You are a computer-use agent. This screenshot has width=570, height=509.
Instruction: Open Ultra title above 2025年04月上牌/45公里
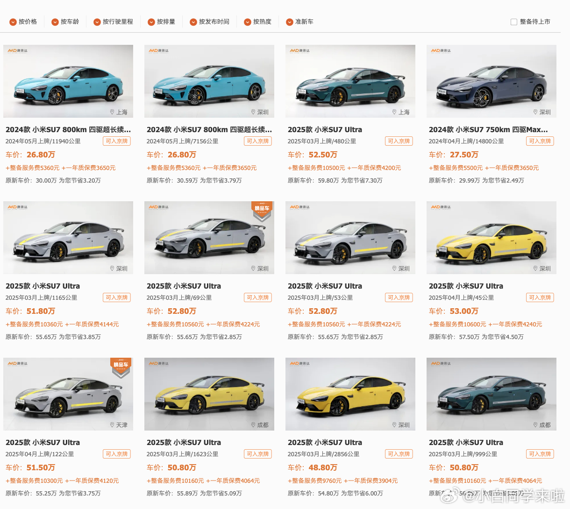click(466, 286)
